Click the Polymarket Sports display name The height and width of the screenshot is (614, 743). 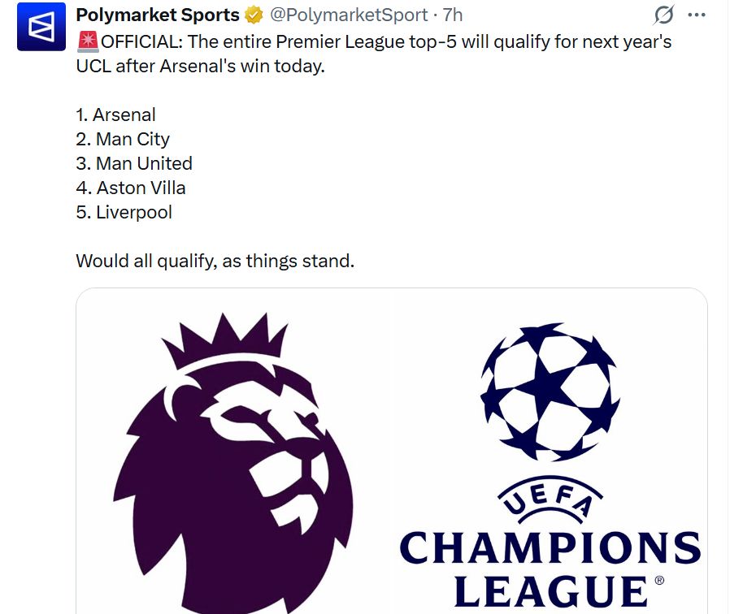click(x=157, y=15)
